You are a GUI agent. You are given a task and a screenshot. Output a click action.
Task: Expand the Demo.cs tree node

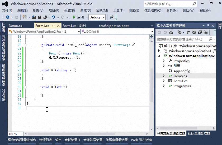click(164, 76)
